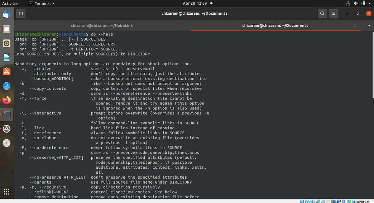Open the terminal hamburger menu
Image resolution: width=374 pixels, height=203 pixels.
click(333, 13)
